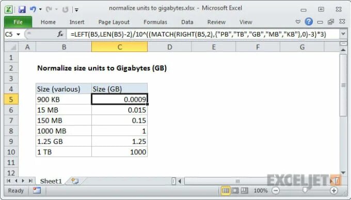This screenshot has width=351, height=200.
Task: Open the File tab
Action: [18, 22]
